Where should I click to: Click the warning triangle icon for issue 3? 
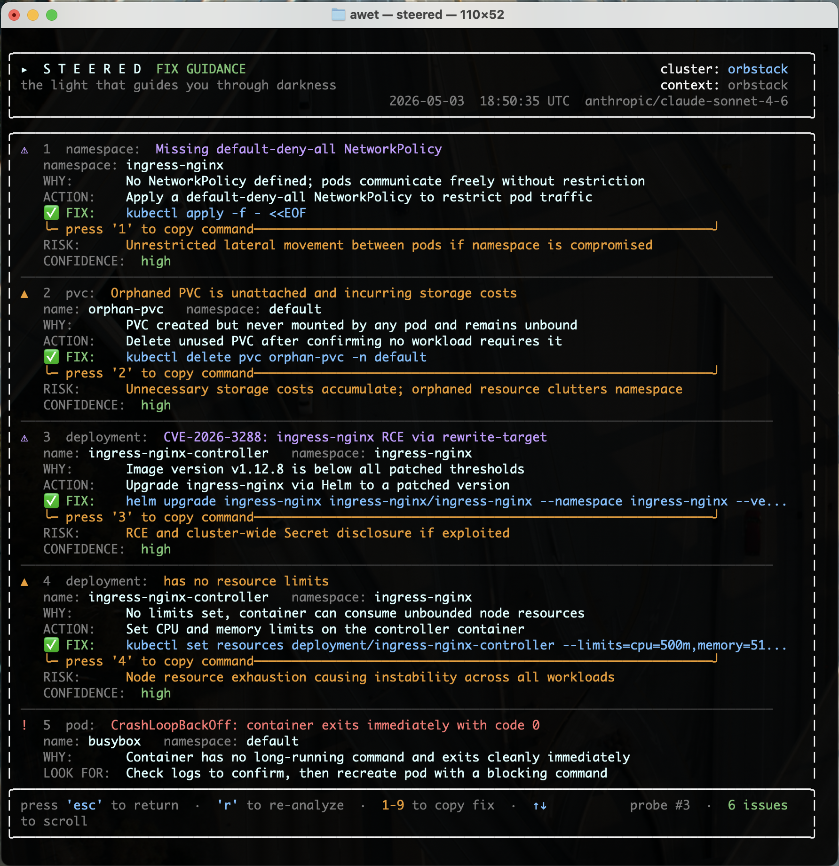click(x=24, y=438)
